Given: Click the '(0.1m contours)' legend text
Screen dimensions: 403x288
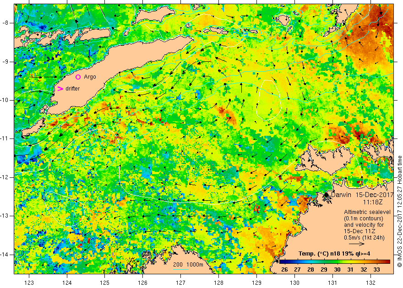Looking at the screenshot, I should [x=364, y=219].
